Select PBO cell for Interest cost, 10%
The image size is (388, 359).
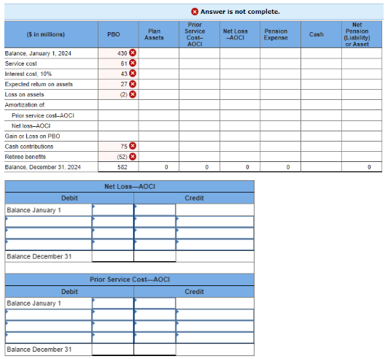118,74
